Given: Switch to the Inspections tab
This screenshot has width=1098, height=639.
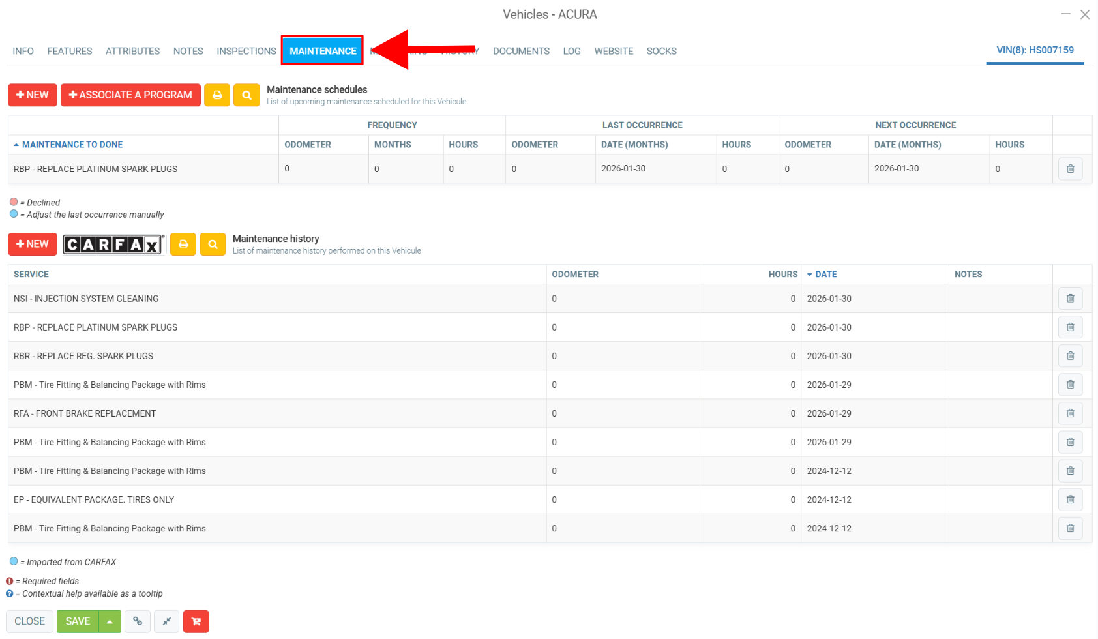Looking at the screenshot, I should pyautogui.click(x=246, y=51).
